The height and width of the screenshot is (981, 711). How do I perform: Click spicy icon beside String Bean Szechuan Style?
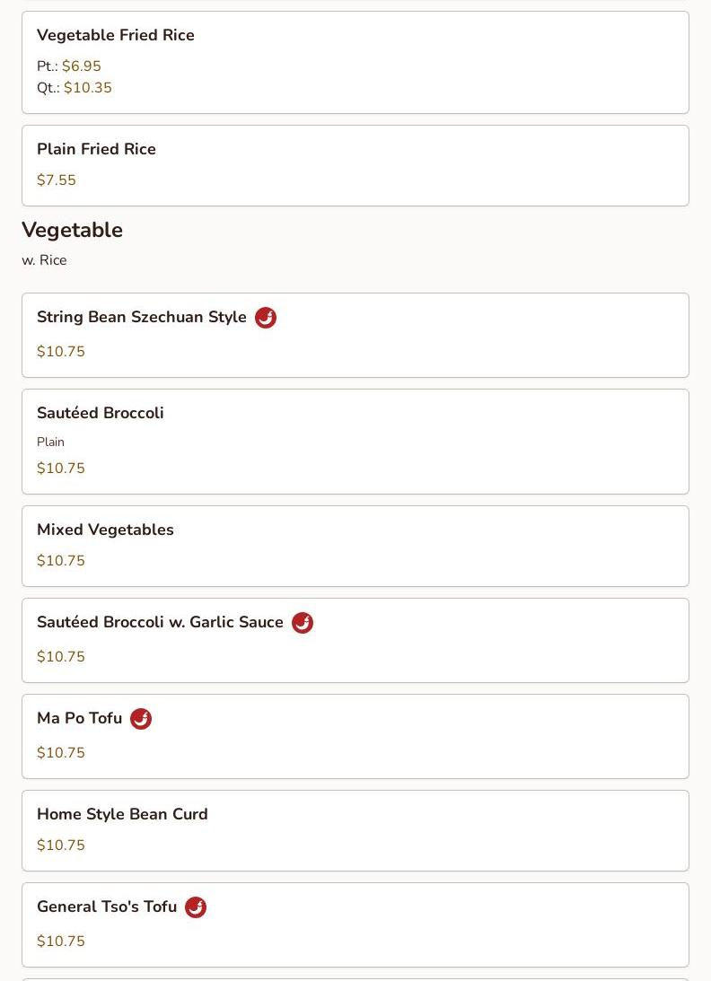(266, 317)
